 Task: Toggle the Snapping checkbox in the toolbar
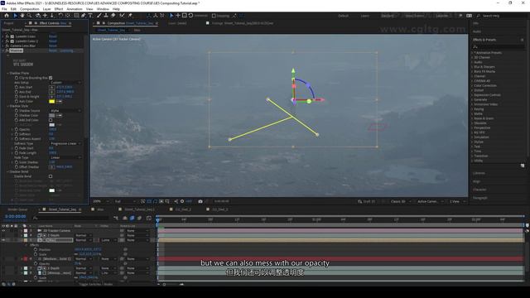[x=214, y=16]
